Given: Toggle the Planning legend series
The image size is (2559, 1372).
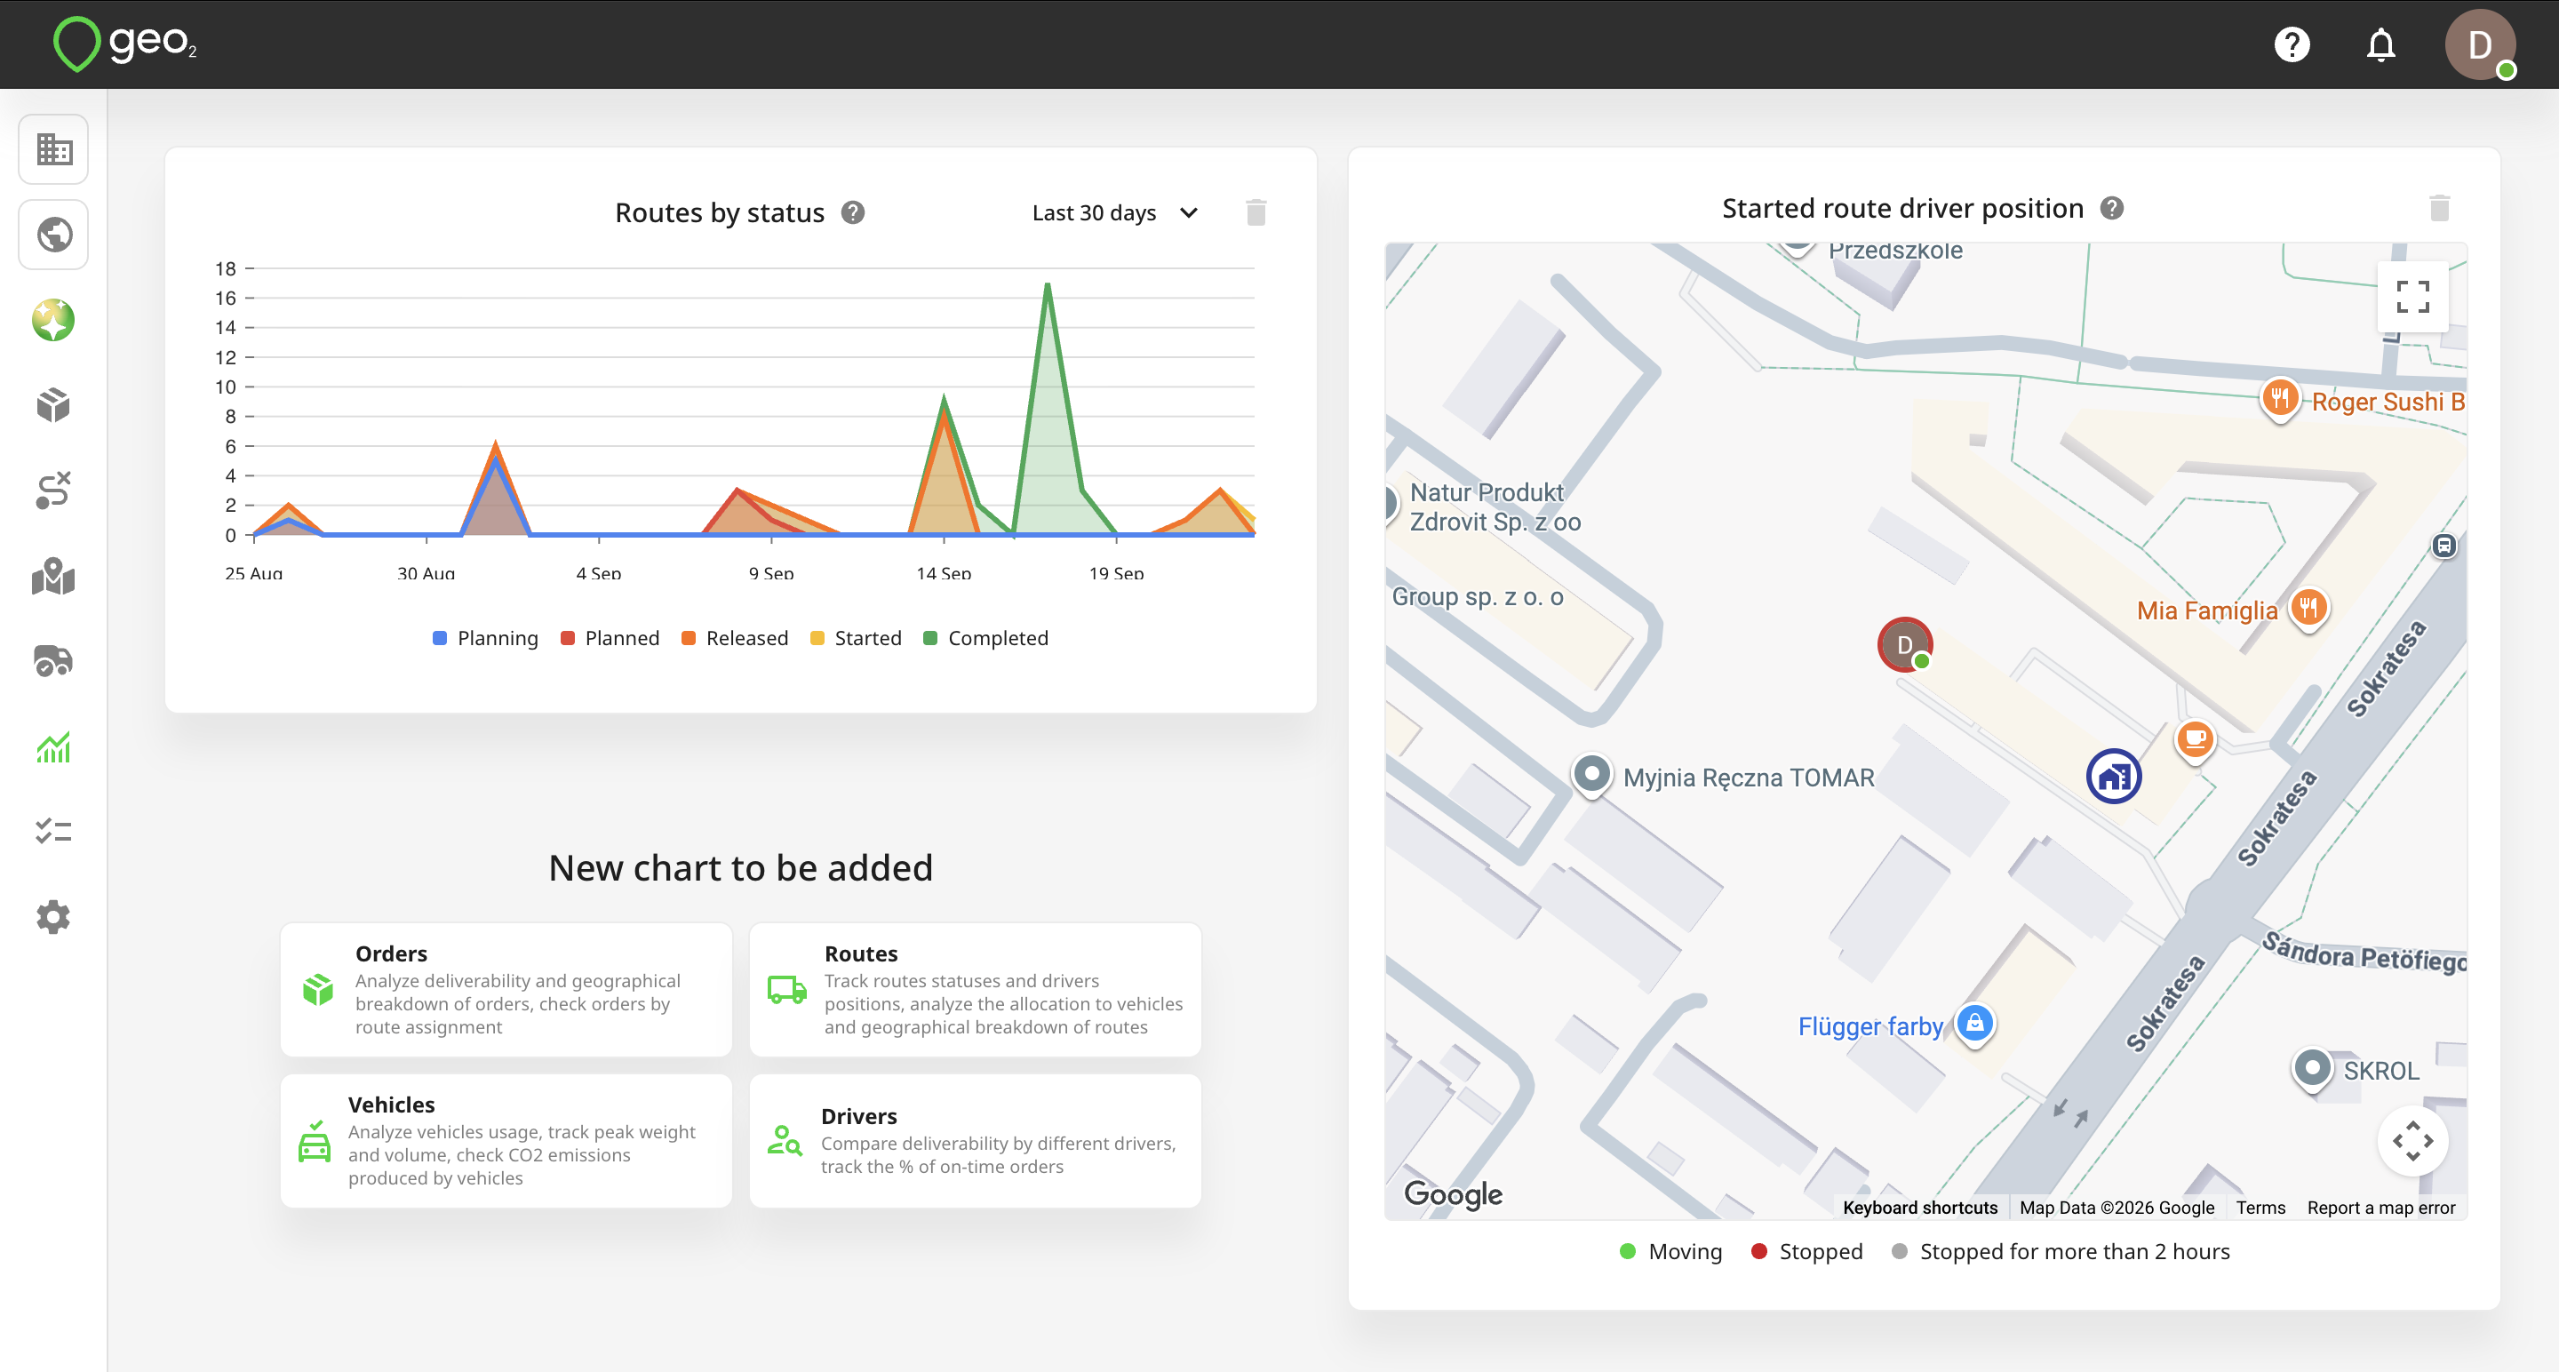Looking at the screenshot, I should coord(485,638).
